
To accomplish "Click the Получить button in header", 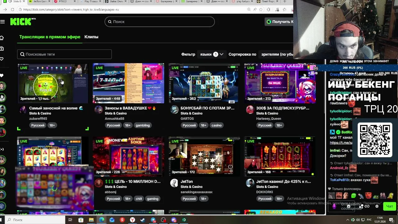I will pyautogui.click(x=279, y=21).
